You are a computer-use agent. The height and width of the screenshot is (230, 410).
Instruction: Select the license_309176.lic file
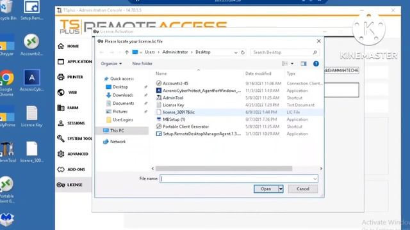pos(179,112)
